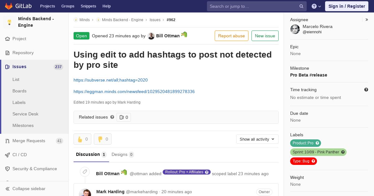Viewport: 374px width, 196px height.
Task: Click the Owner badge on the comment
Action: 264,192
